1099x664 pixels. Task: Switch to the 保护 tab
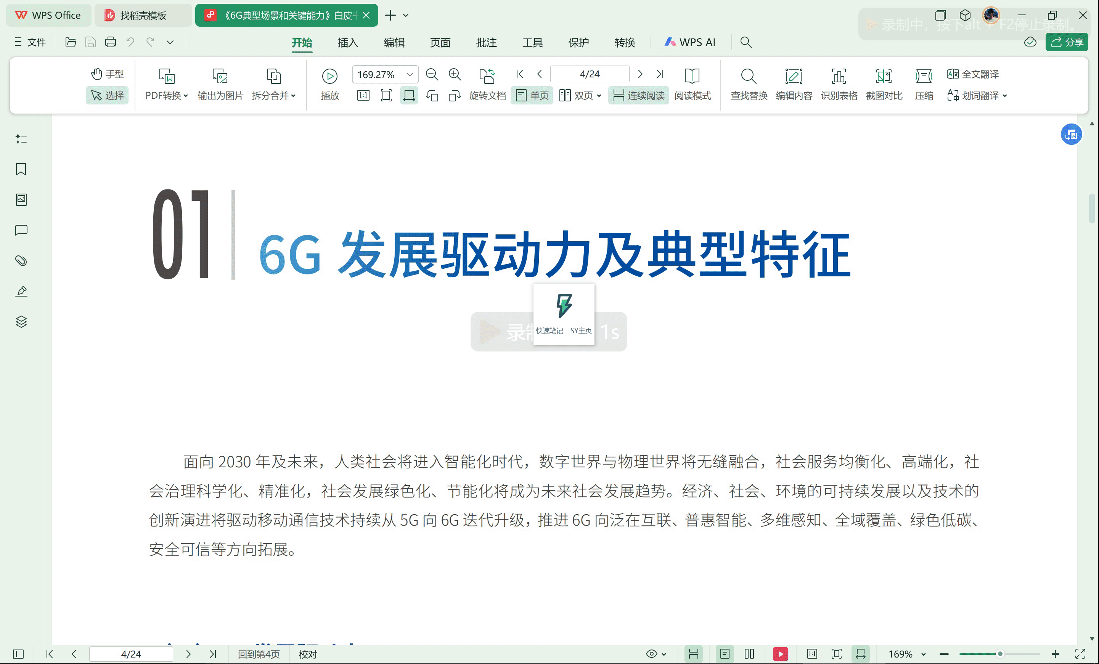coord(579,42)
